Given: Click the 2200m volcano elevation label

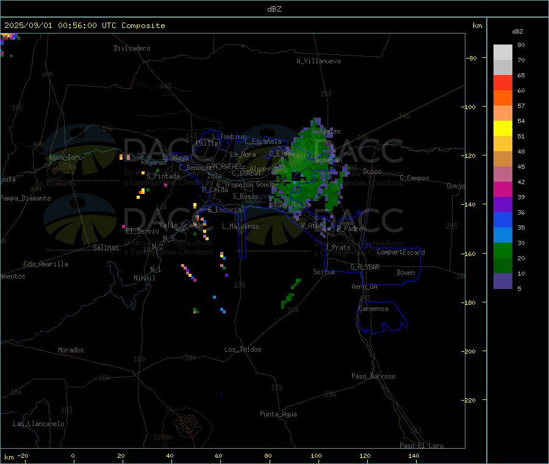Looking at the screenshot, I should (x=162, y=437).
